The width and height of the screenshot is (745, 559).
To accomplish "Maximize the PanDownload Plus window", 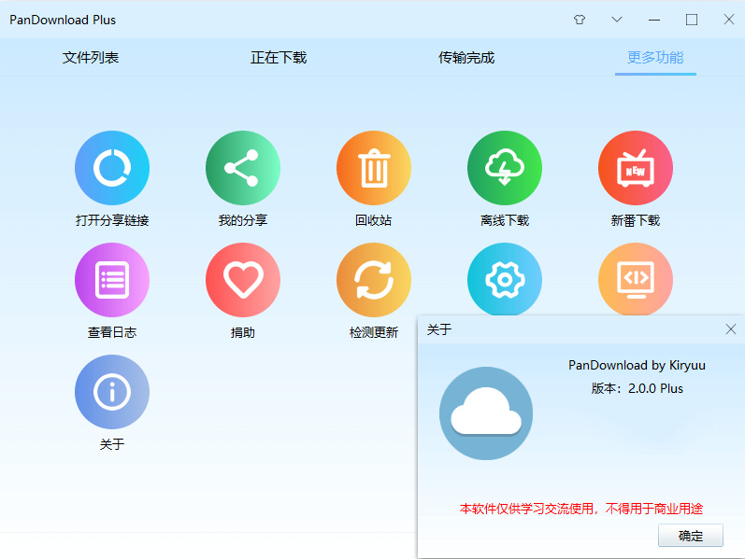I will pyautogui.click(x=692, y=20).
